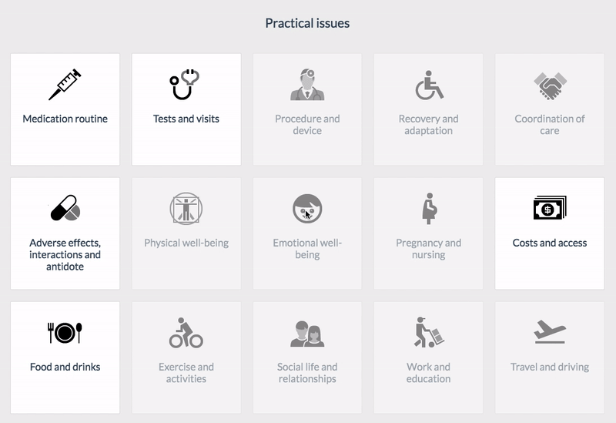Choose the Food and drinks label
616x423 pixels.
point(65,367)
